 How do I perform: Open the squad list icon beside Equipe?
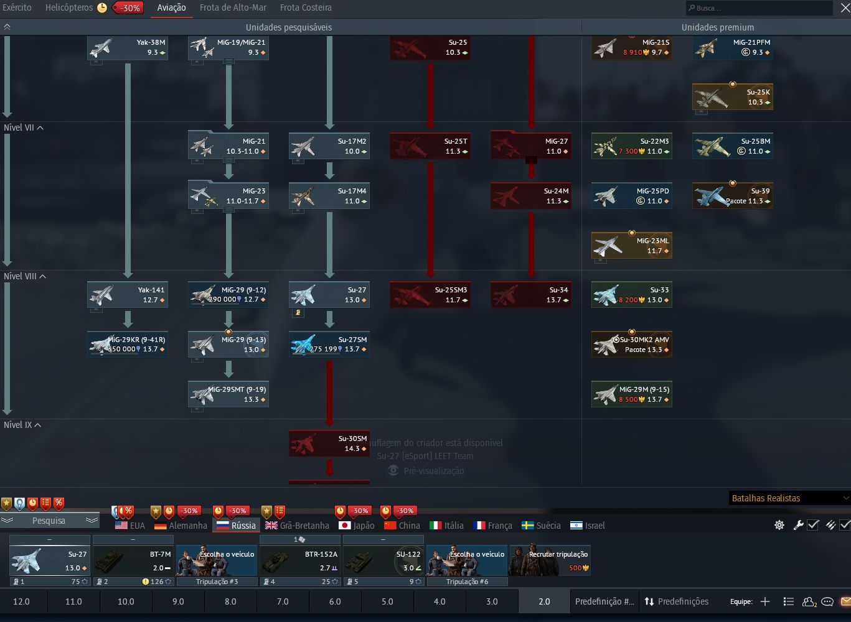tap(789, 601)
